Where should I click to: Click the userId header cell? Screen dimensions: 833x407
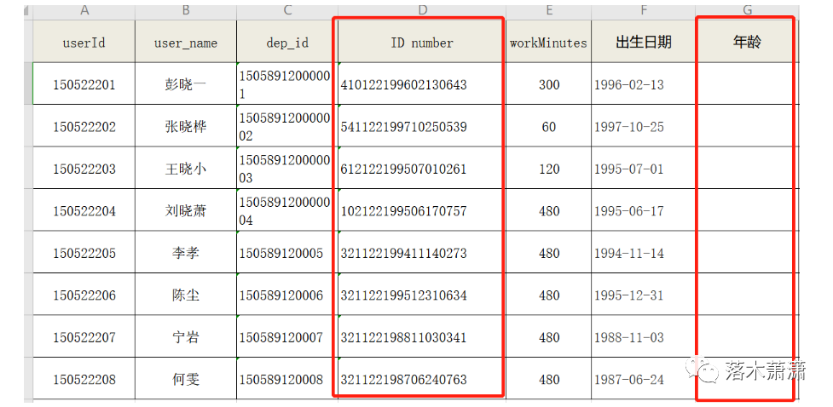click(84, 42)
